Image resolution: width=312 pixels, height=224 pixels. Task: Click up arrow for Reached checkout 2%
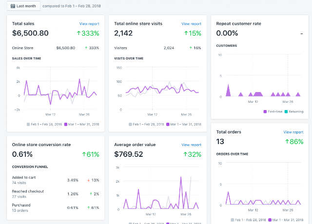91,194
